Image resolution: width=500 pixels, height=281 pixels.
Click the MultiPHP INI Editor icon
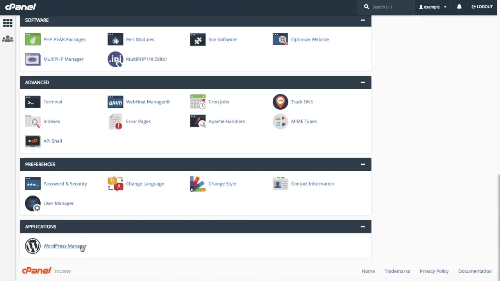point(115,59)
